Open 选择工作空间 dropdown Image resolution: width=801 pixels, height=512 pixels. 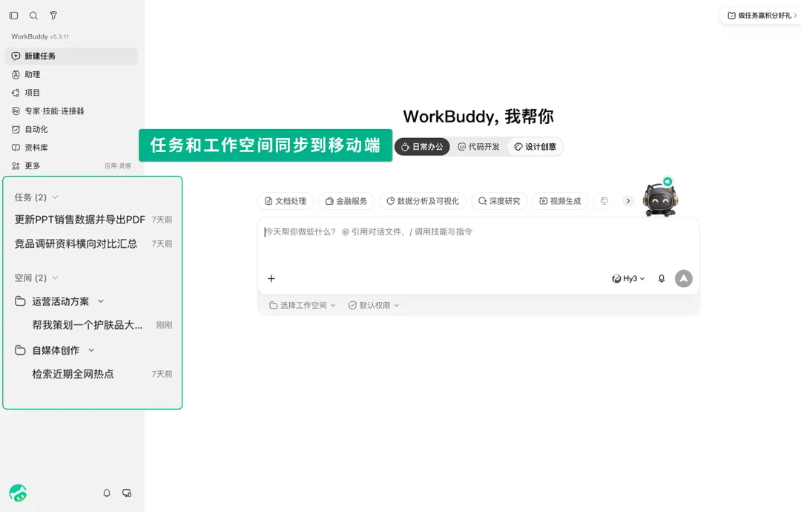(x=303, y=305)
